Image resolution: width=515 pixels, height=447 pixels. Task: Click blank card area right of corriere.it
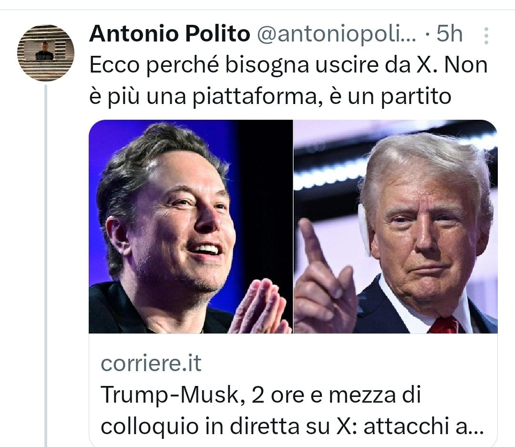[348, 363]
